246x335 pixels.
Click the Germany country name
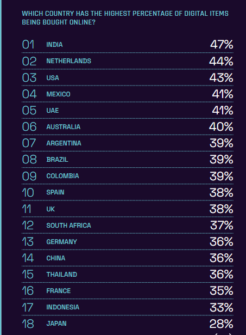62,242
